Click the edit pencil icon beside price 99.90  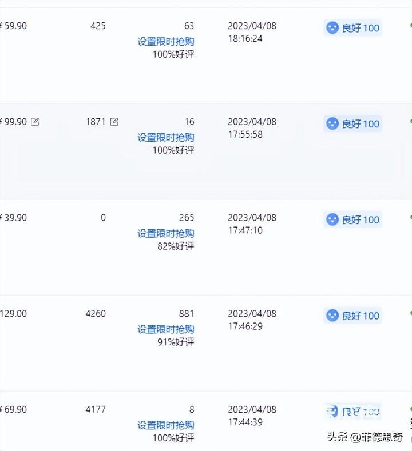point(35,122)
